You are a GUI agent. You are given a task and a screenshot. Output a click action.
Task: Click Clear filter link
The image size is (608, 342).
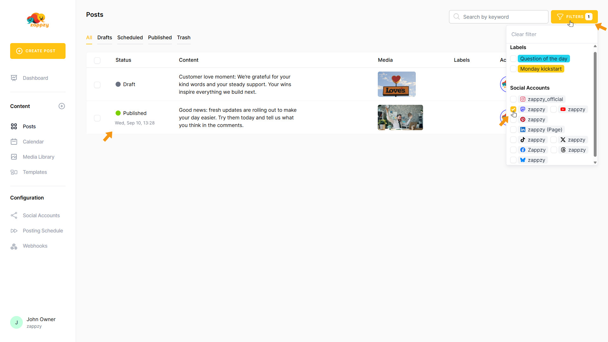pyautogui.click(x=524, y=34)
